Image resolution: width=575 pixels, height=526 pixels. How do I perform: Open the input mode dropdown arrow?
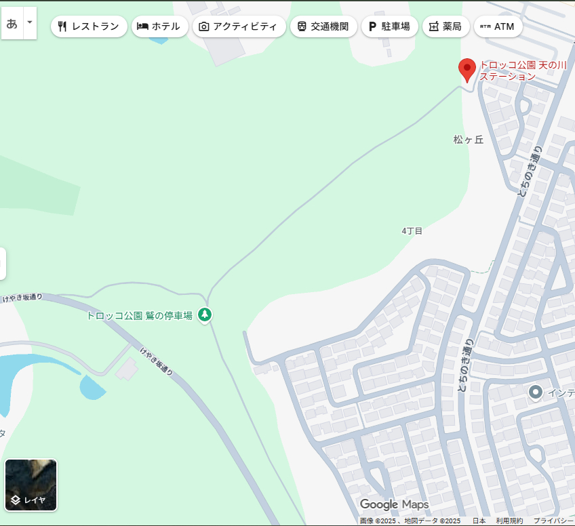tap(30, 23)
